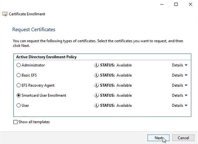This screenshot has width=198, height=144.
Task: Enable the Show all templates checkbox
Action: pyautogui.click(x=15, y=122)
